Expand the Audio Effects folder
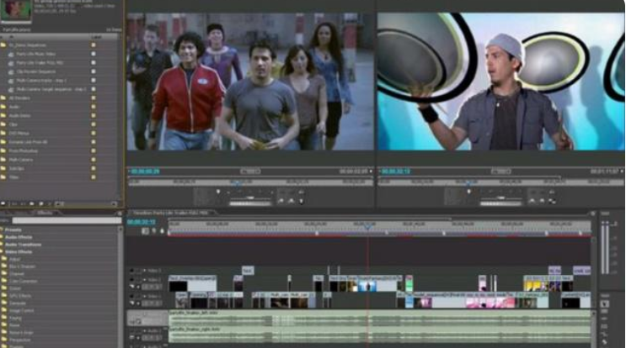Viewport: 626px width, 348px height. [x=21, y=237]
